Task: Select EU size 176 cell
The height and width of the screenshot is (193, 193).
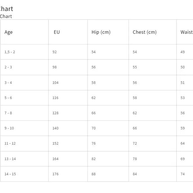Action: (x=68, y=174)
